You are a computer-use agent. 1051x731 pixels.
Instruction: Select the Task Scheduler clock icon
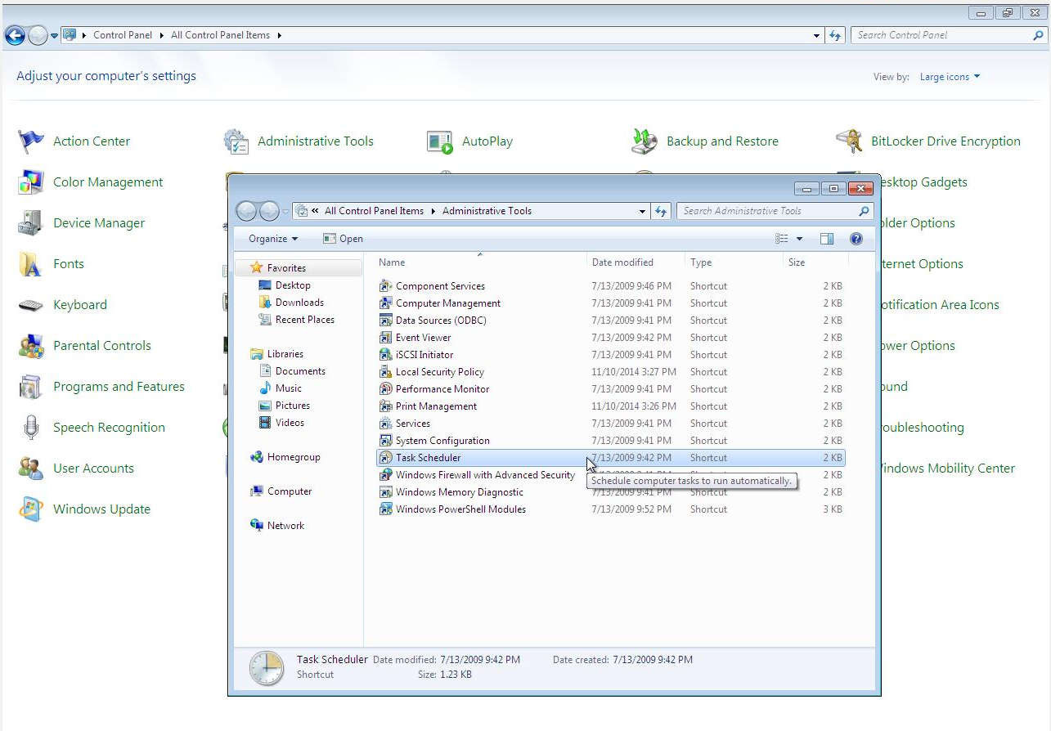[386, 458]
